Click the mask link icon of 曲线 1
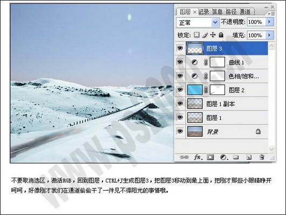This screenshot has height=215, width=286. [206, 62]
